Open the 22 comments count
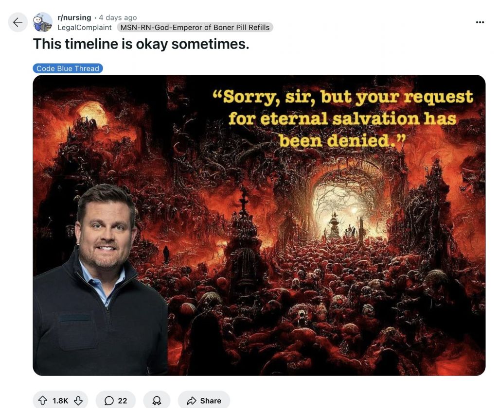Image resolution: width=498 pixels, height=408 pixels. coord(122,401)
